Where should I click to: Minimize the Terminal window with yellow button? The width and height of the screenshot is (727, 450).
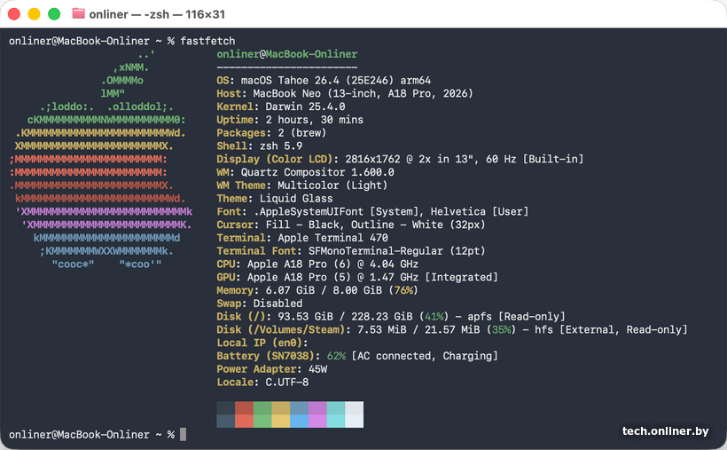pos(34,14)
